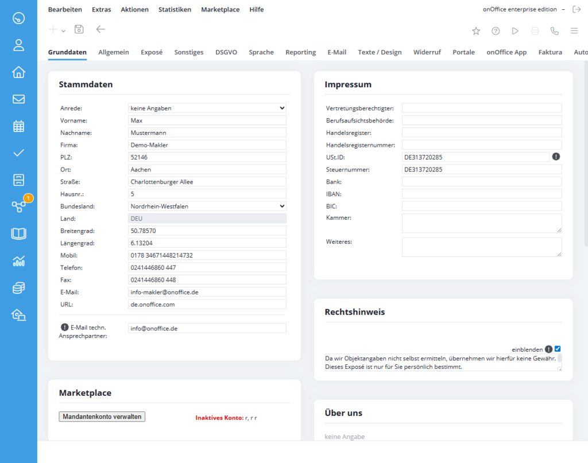Screen dimensions: 588x463
Task: Click Mandantenkonto verwalten button
Action: coord(102,417)
